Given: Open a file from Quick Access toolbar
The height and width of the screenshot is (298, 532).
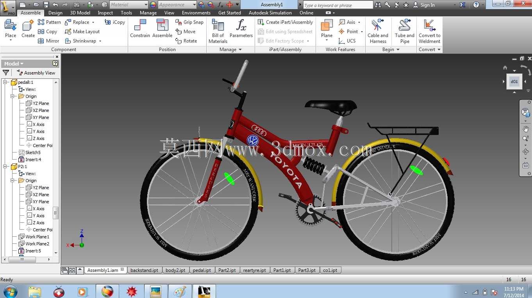Looking at the screenshot, I should coord(36,5).
